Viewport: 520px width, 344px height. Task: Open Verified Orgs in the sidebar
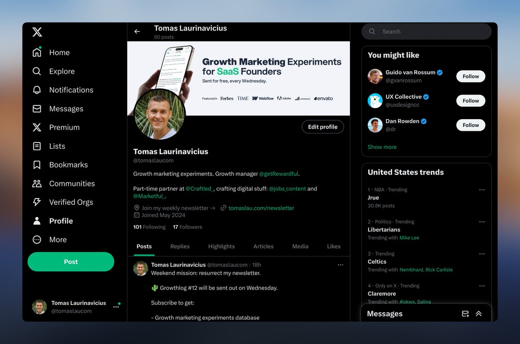(x=62, y=202)
